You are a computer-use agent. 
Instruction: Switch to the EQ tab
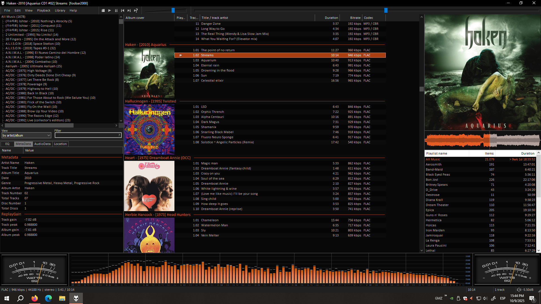click(7, 144)
